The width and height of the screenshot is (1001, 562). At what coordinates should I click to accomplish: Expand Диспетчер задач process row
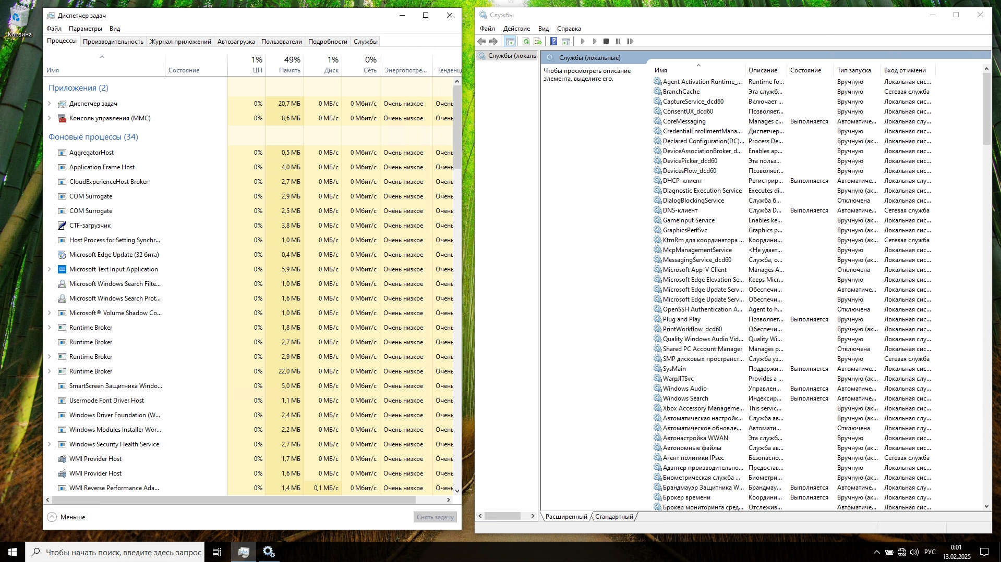pyautogui.click(x=50, y=104)
